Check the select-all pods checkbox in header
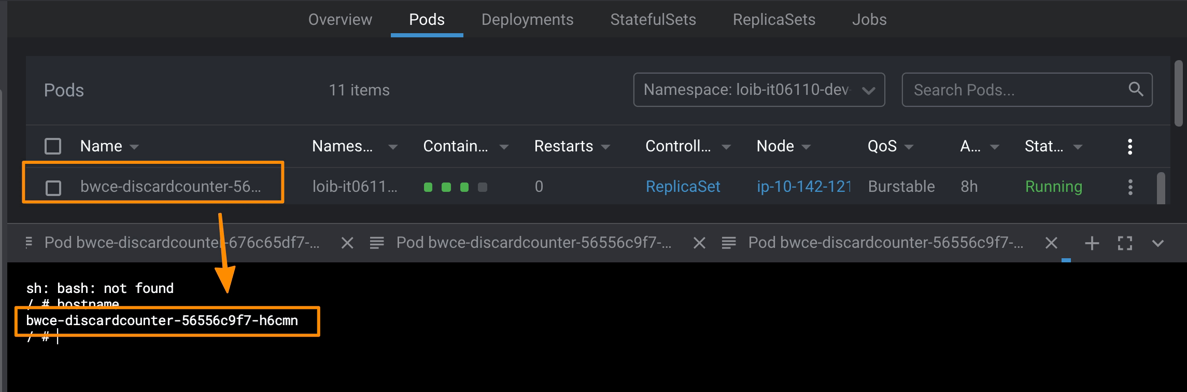The image size is (1187, 392). (52, 146)
